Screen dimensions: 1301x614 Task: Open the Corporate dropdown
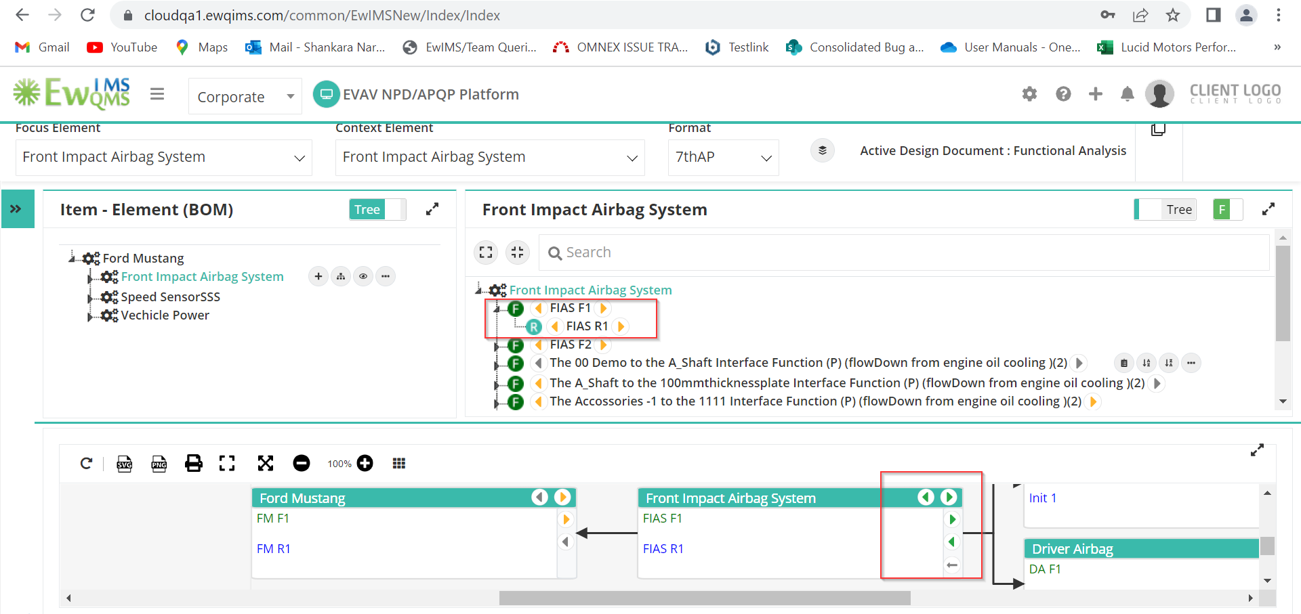(x=245, y=96)
